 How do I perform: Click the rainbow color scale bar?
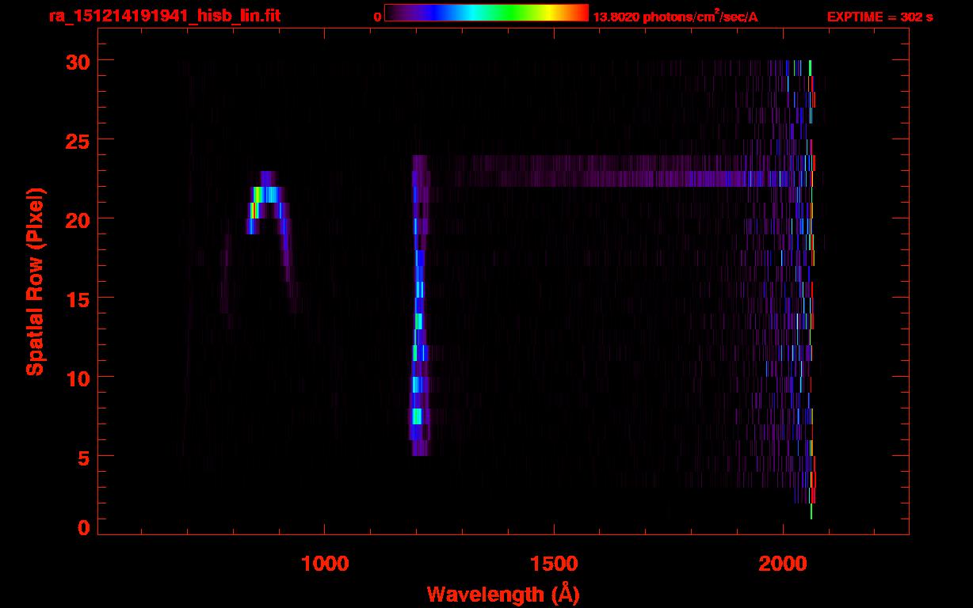point(486,13)
